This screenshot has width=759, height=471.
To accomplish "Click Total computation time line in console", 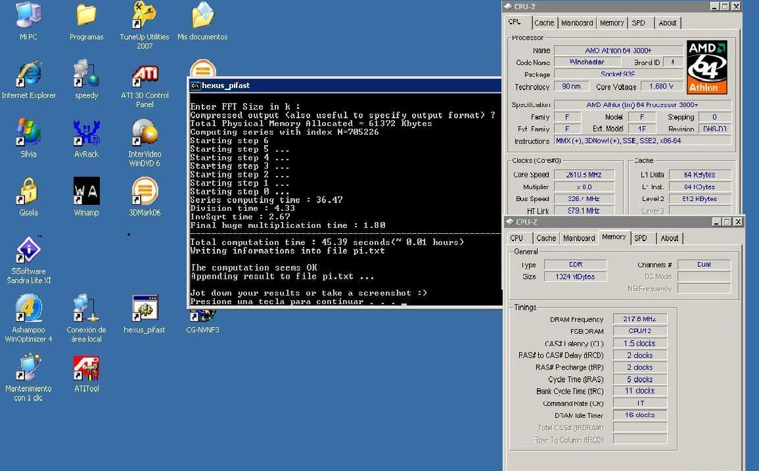I will 327,242.
